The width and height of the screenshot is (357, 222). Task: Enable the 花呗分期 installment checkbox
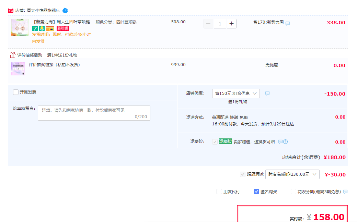(x=293, y=192)
